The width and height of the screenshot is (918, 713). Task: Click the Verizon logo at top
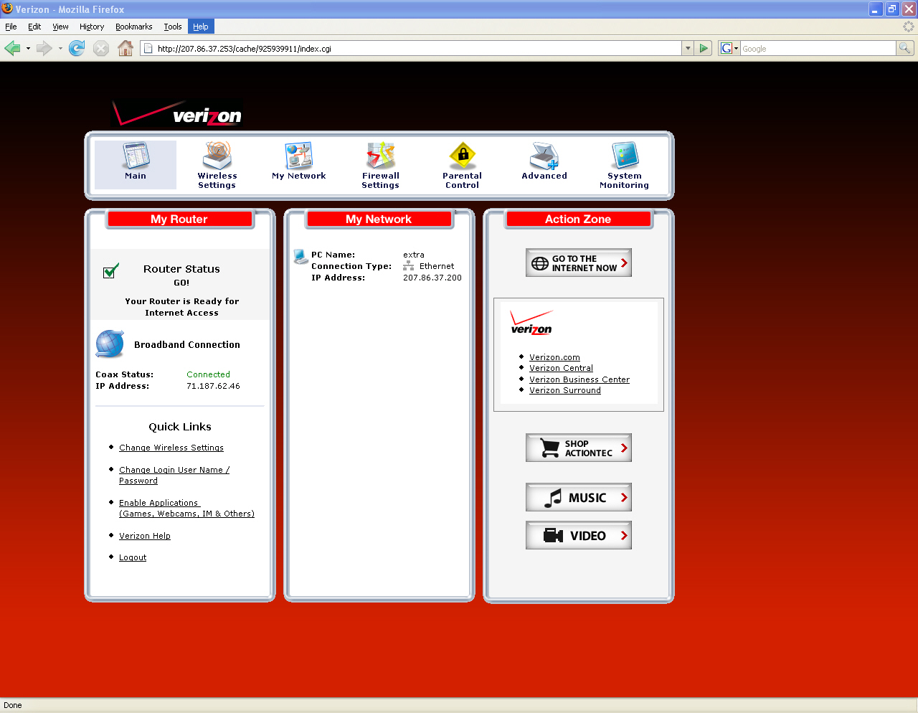(x=178, y=113)
